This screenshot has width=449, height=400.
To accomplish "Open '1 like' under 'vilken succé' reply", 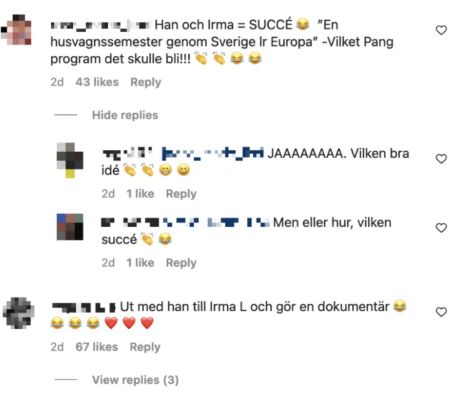I will point(140,263).
